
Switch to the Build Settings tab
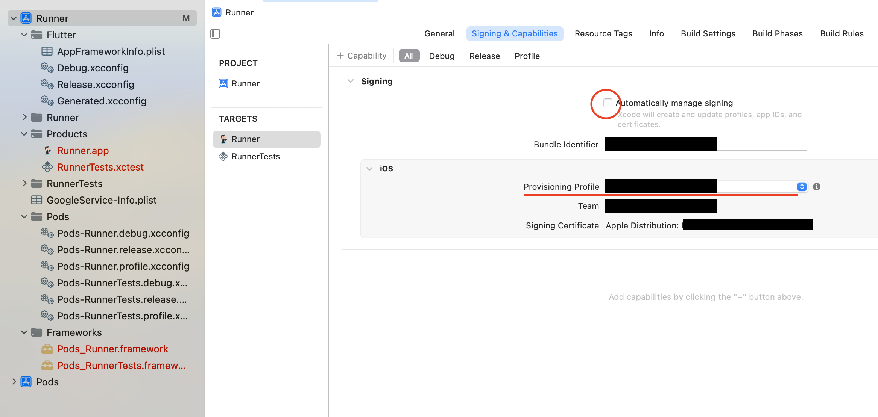pyautogui.click(x=708, y=34)
